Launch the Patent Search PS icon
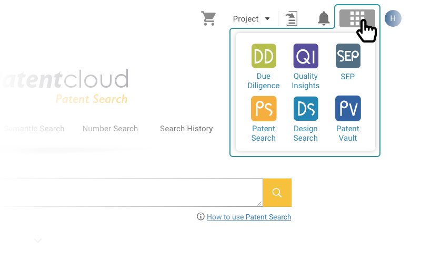Viewport: 421px width, 273px height. (x=264, y=109)
